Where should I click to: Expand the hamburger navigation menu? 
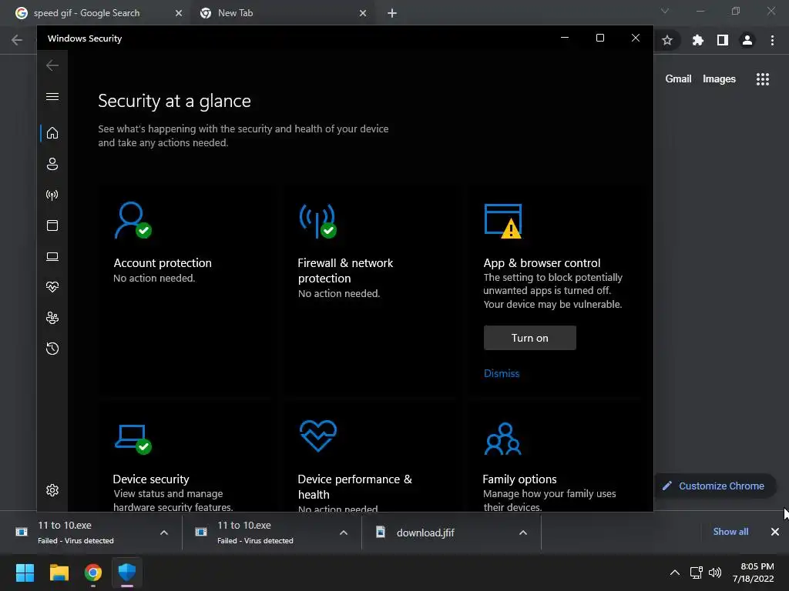coord(52,96)
